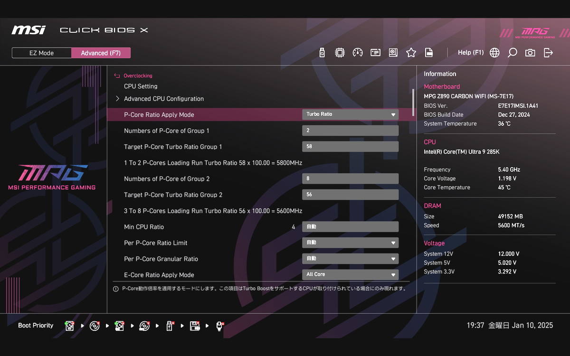
Task: Select the Min CPU Ratio label
Action: [144, 227]
